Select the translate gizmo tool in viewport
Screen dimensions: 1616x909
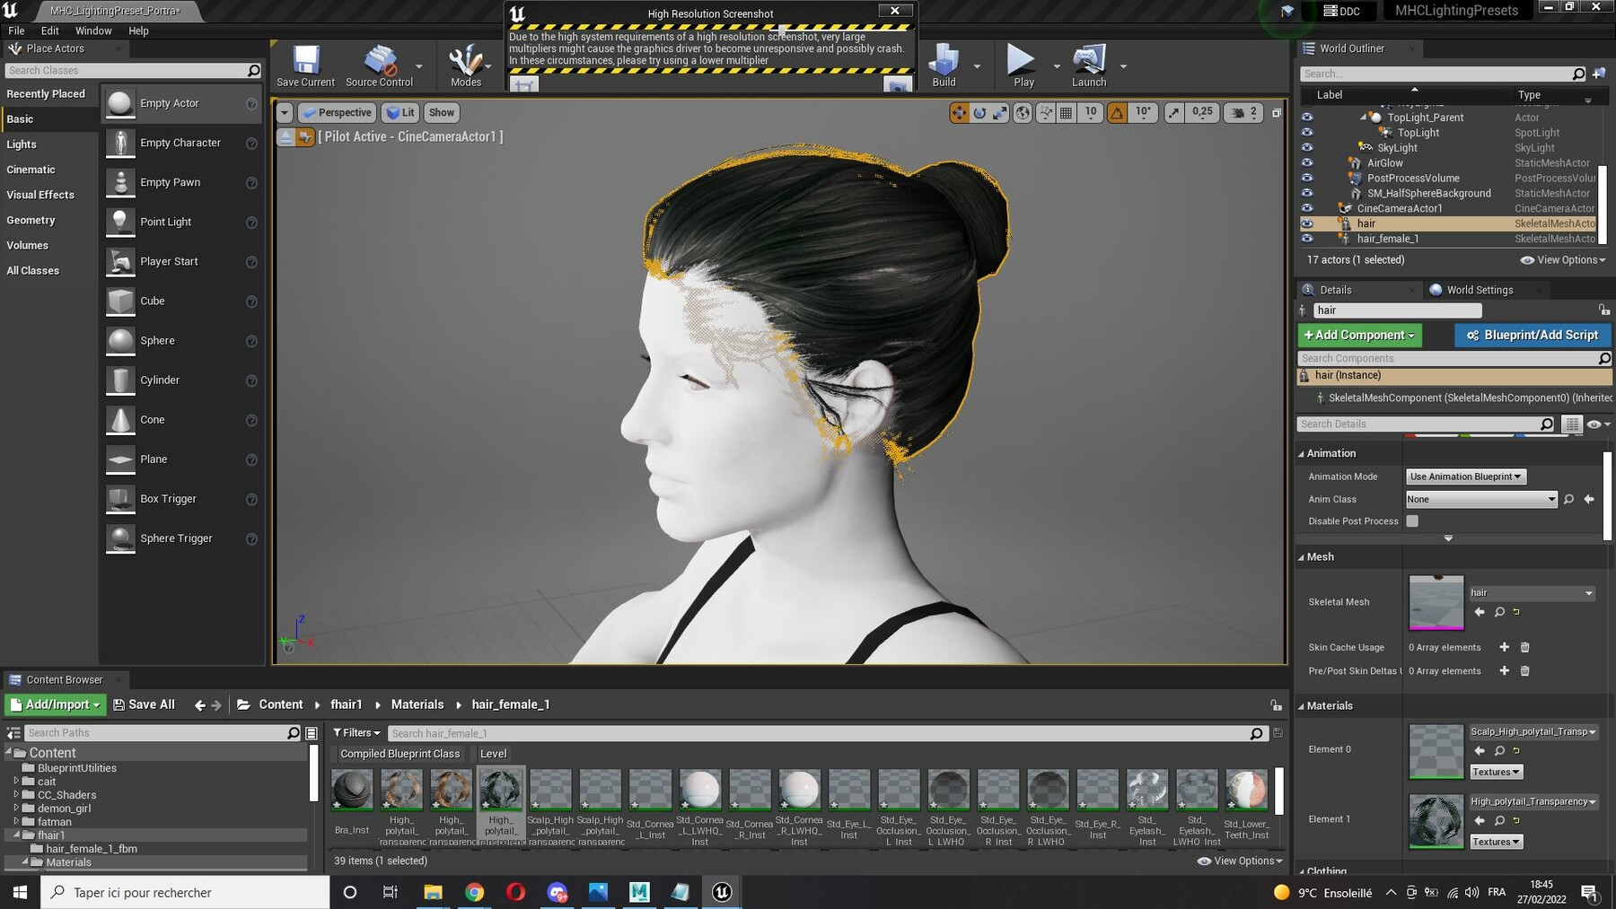[959, 112]
